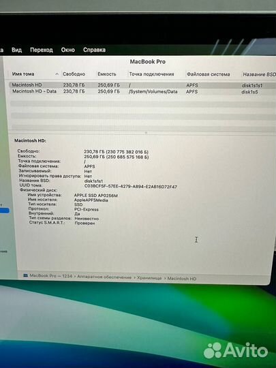Open the Вид menu
This screenshot has height=368, width=276.
16,50
